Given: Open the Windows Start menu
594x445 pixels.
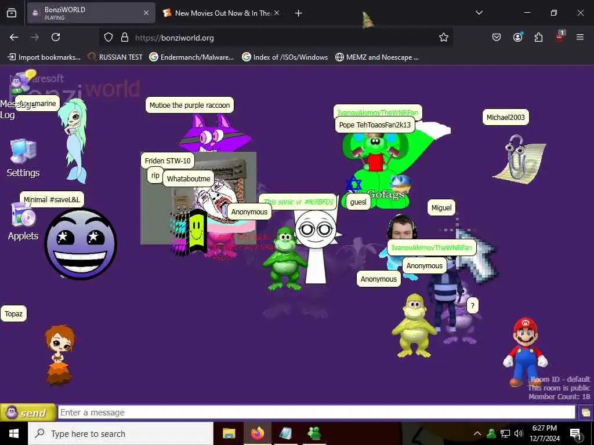Looking at the screenshot, I should [14, 433].
